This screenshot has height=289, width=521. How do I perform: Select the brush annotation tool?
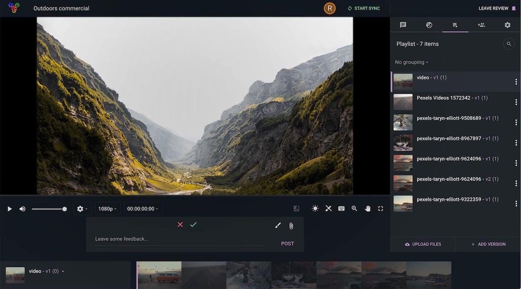278,225
